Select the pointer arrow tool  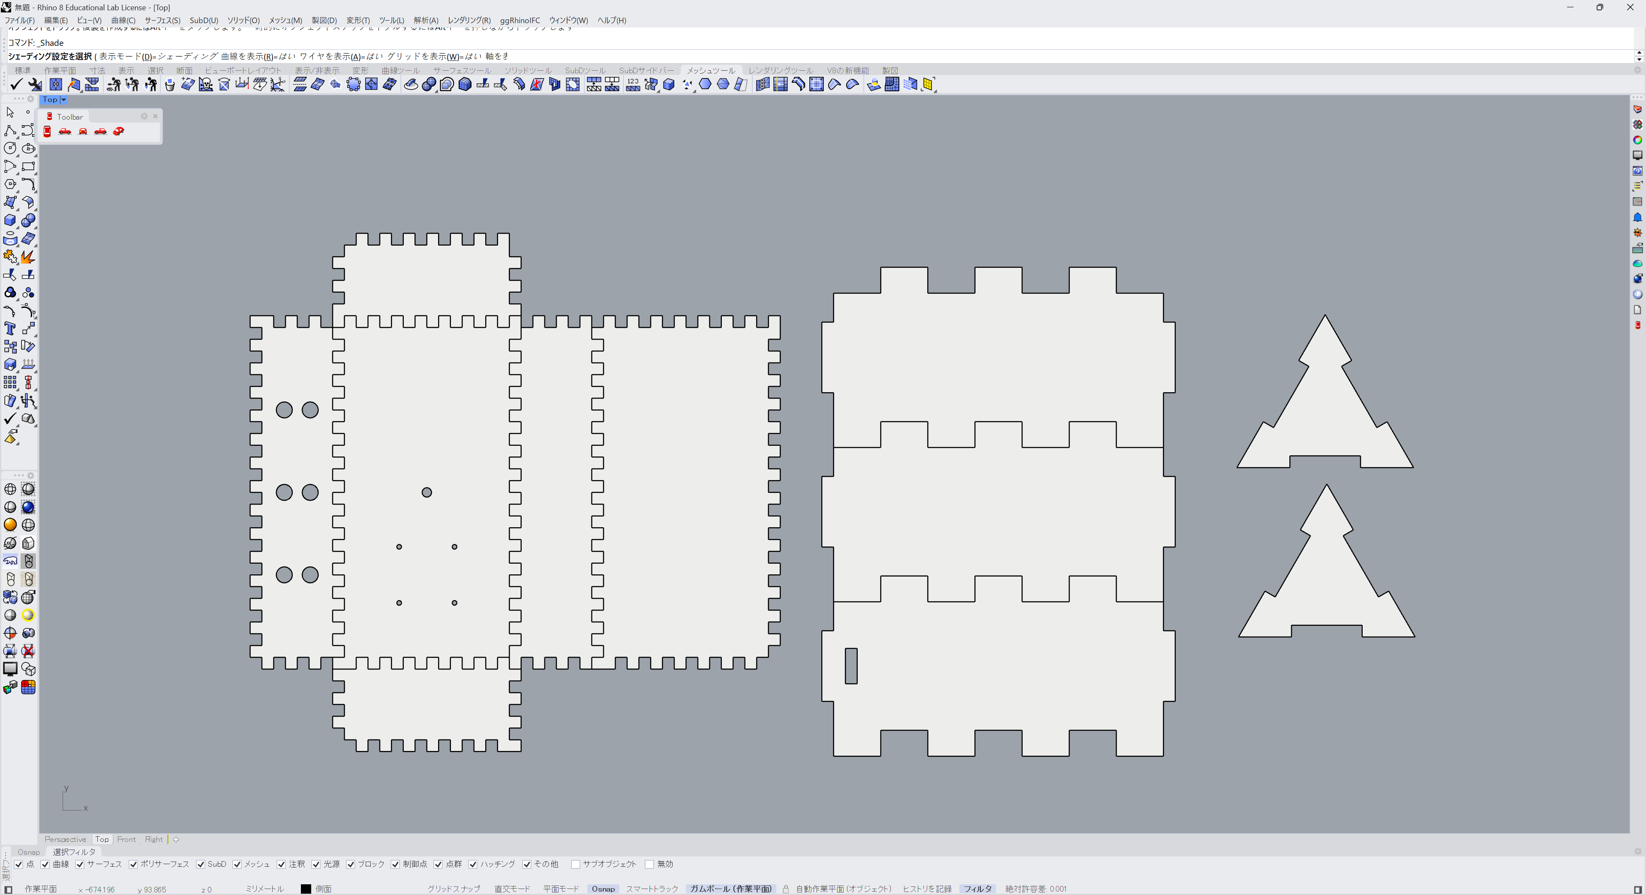pyautogui.click(x=10, y=112)
